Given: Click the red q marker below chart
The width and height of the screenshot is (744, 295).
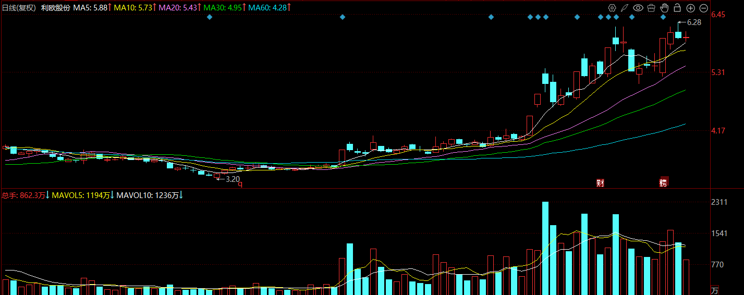Looking at the screenshot, I should (240, 183).
